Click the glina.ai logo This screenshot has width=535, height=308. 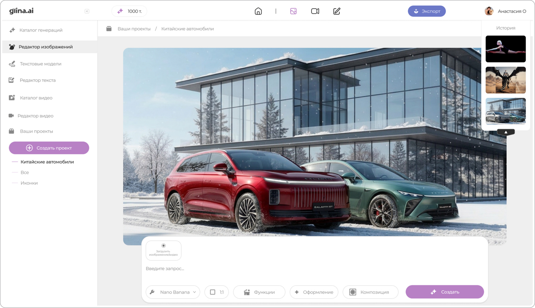[21, 11]
